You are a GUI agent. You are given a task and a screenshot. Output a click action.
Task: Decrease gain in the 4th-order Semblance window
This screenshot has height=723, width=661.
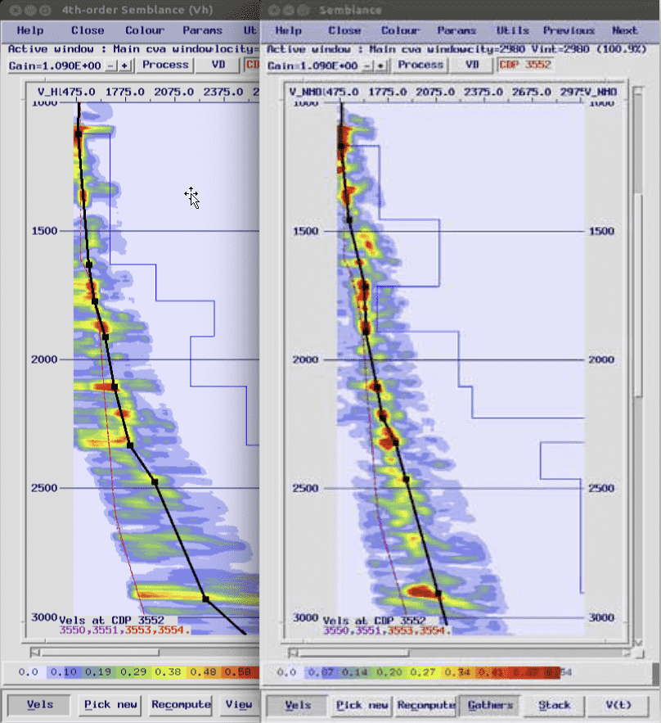pos(111,66)
